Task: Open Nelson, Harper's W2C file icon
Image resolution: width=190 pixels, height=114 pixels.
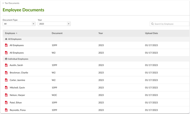Action: point(6,95)
